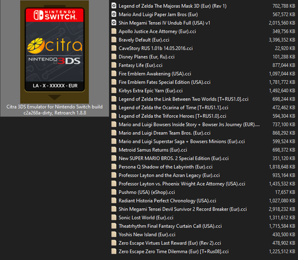Click the file icon of Theatrhythm Final Fantasy Curtain Call
Viewport: 298px width, 260px height.
(114, 226)
